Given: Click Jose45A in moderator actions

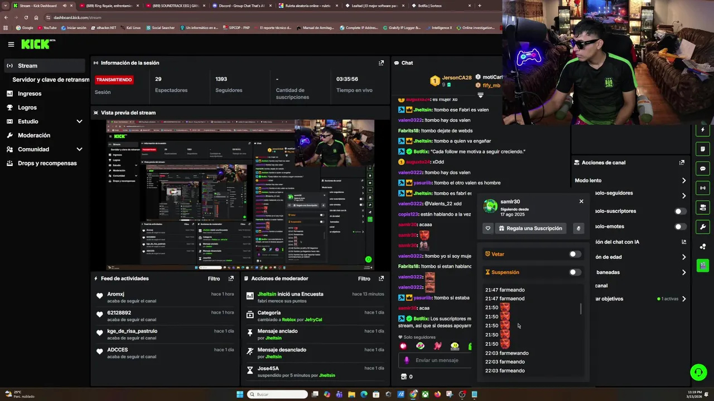Looking at the screenshot, I should 268,368.
